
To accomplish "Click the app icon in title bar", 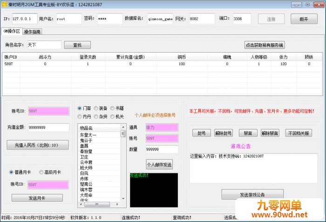I will (4, 4).
